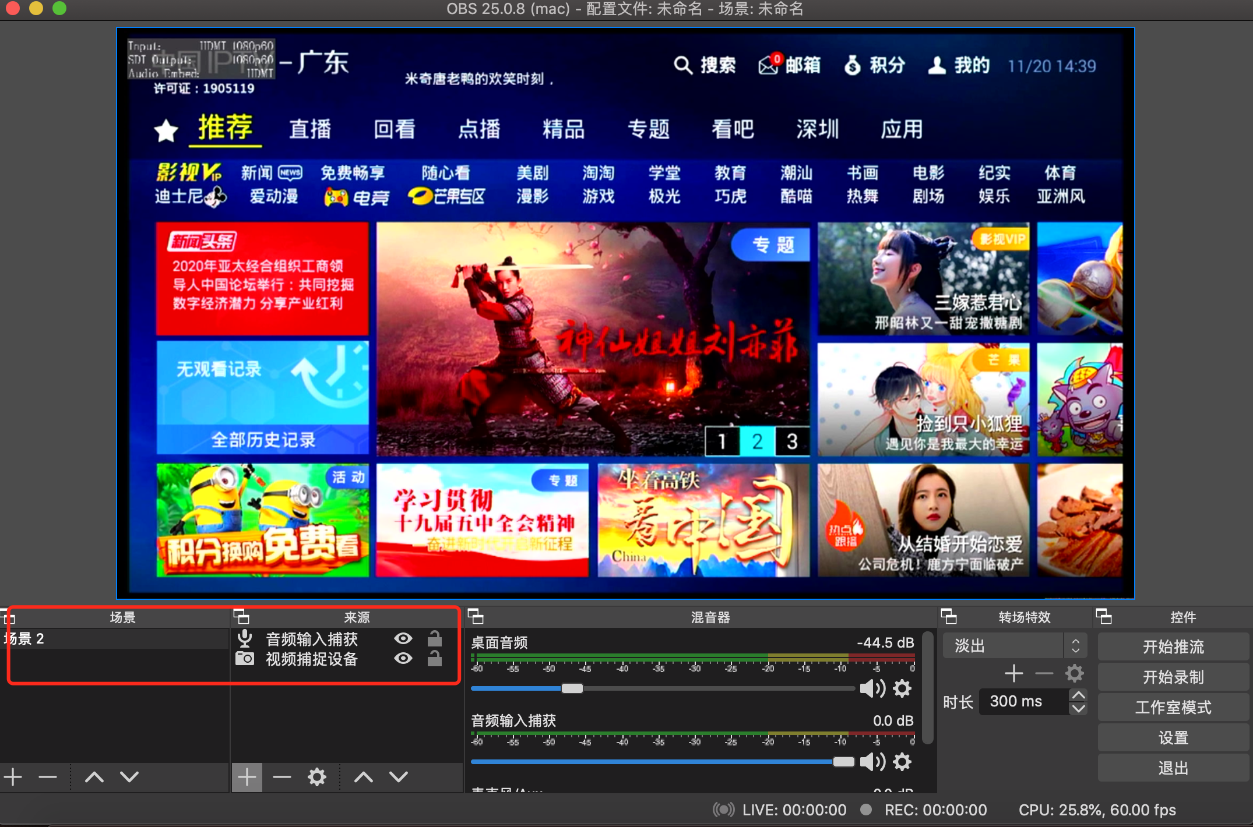The height and width of the screenshot is (827, 1253).
Task: Move source down in sources list
Action: [399, 777]
